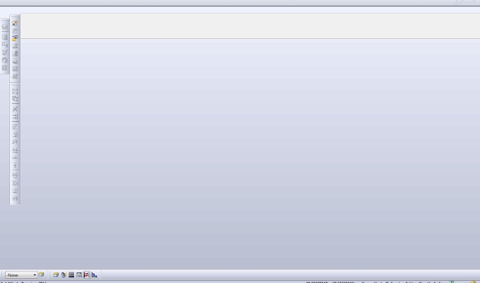Toggle the red-arrows icon in Line Format

86,275
